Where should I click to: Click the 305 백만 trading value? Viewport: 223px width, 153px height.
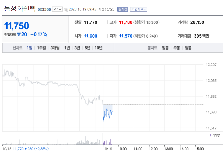point(202,36)
